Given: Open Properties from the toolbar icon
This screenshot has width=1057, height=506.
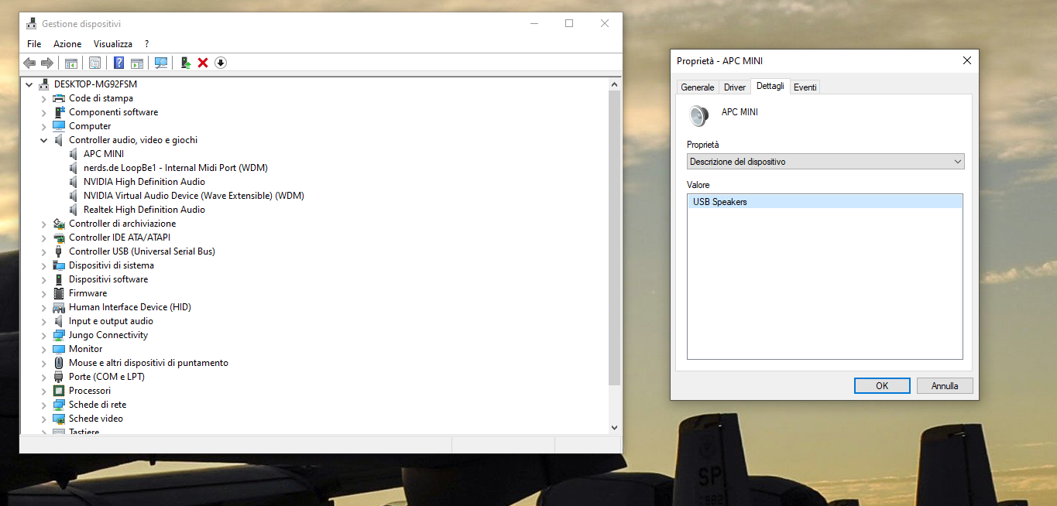Looking at the screenshot, I should point(94,63).
